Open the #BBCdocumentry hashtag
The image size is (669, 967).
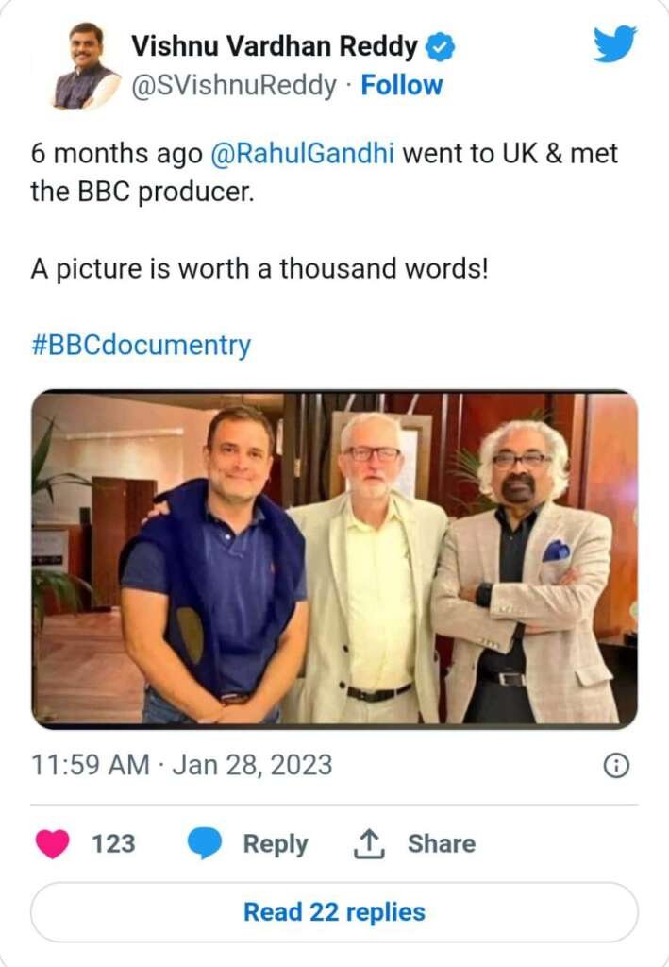click(142, 345)
